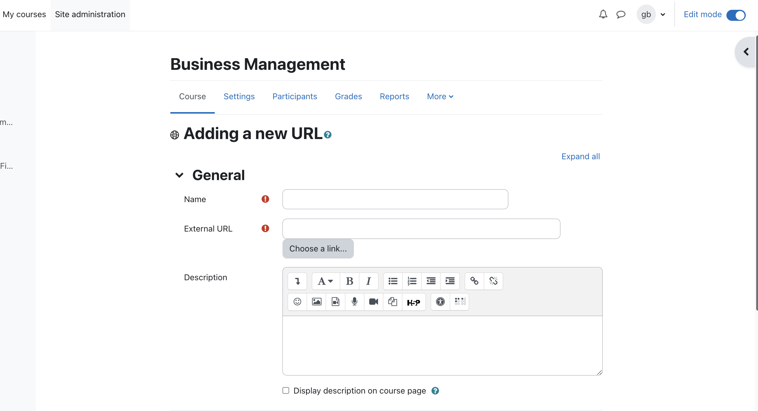758x411 pixels.
Task: Insert H5P content from editor toolbar
Action: (x=414, y=302)
